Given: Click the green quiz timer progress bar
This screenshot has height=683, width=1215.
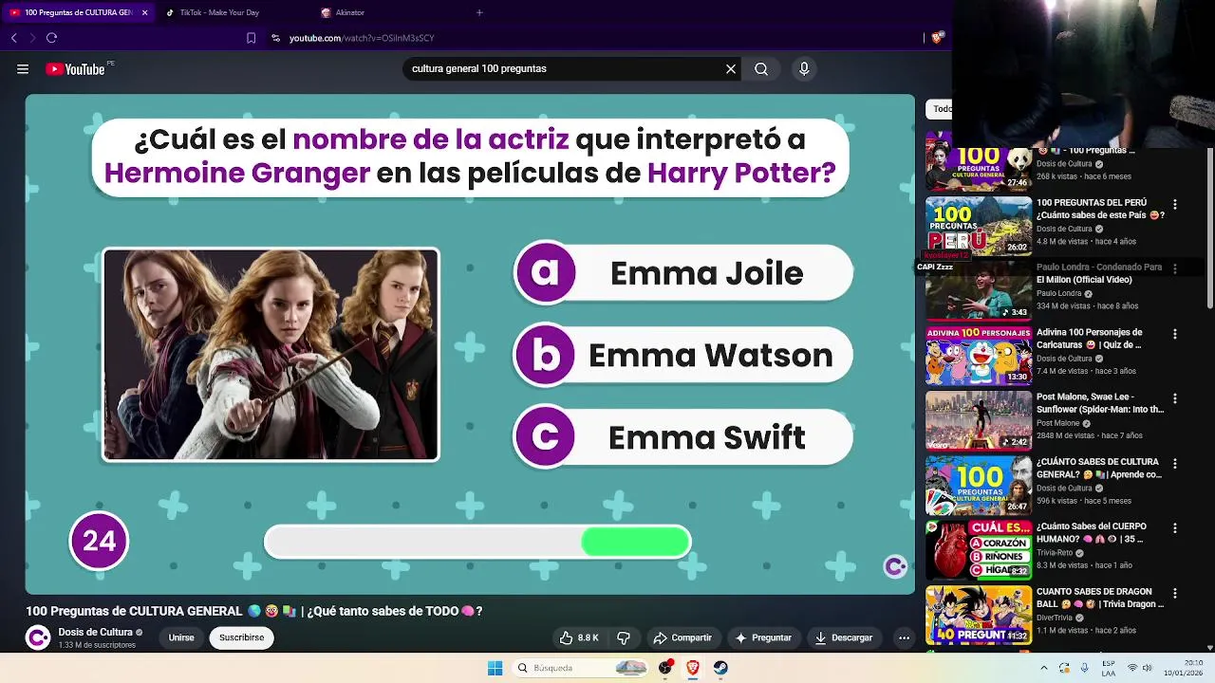Looking at the screenshot, I should 635,543.
